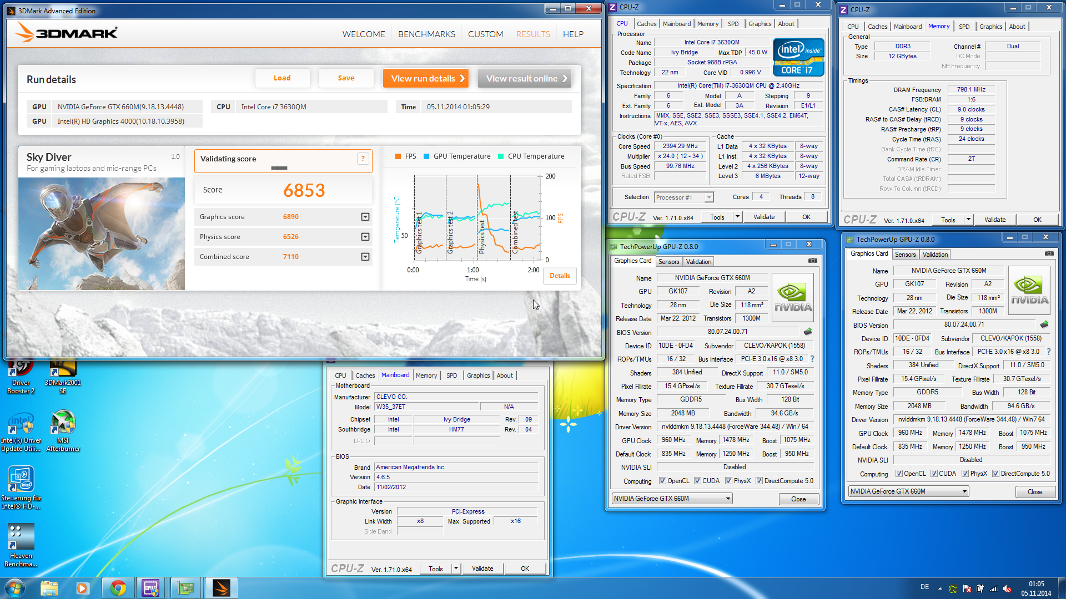Click the green CPU Temperature legend swatch
The height and width of the screenshot is (599, 1066).
[x=500, y=156]
